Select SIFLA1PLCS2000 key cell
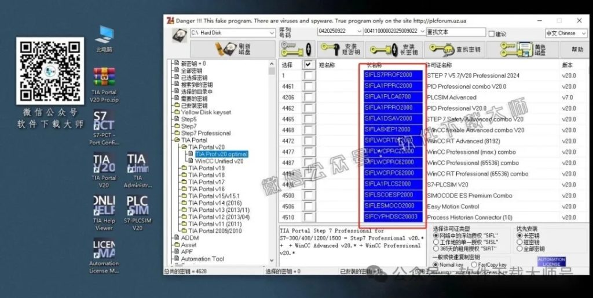593x298 pixels. click(393, 184)
